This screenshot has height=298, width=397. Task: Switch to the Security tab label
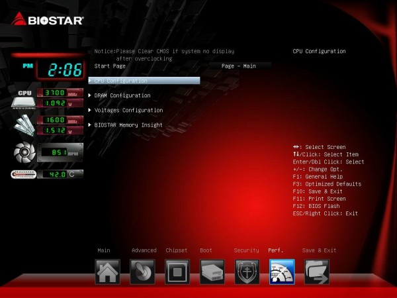pos(246,250)
